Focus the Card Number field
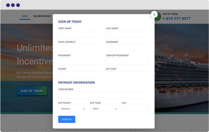 tap(104, 95)
